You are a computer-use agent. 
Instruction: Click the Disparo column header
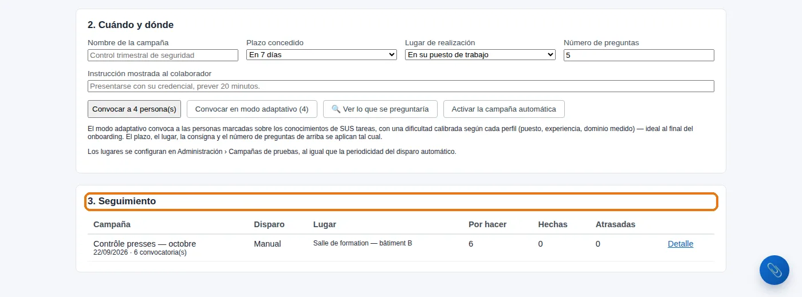269,224
